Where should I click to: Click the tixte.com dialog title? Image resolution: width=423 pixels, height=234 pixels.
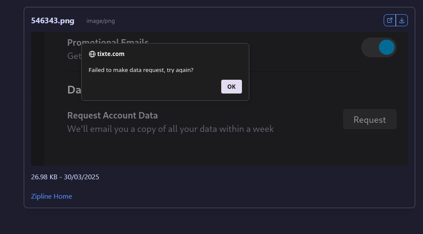pos(111,54)
